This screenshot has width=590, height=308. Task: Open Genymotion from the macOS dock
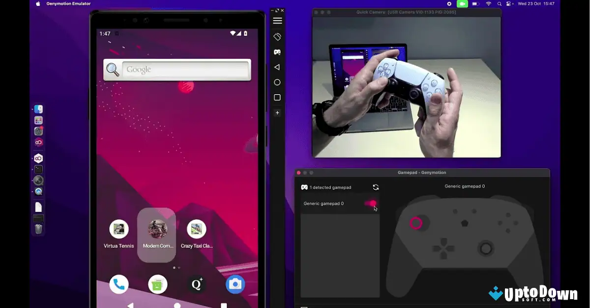(x=38, y=142)
